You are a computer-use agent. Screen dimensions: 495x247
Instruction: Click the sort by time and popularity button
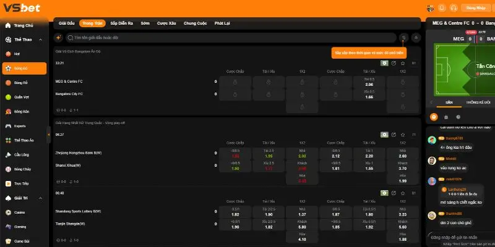click(403, 38)
